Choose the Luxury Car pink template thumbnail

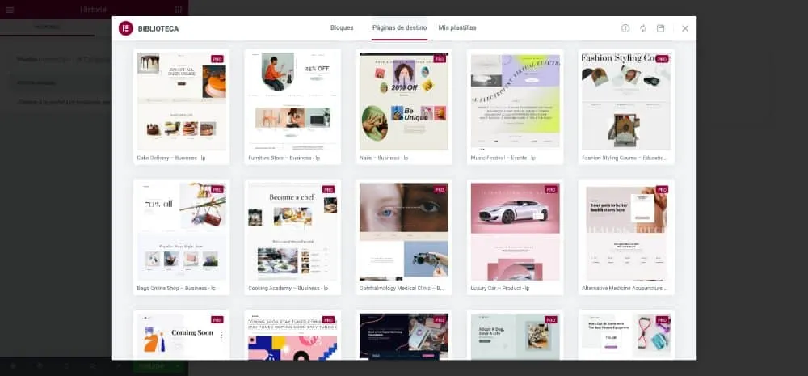[x=516, y=231]
